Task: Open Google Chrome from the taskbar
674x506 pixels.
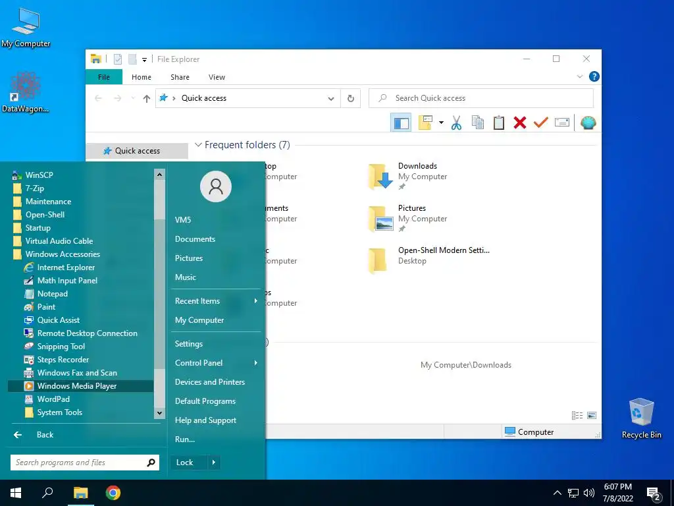Action: click(113, 493)
